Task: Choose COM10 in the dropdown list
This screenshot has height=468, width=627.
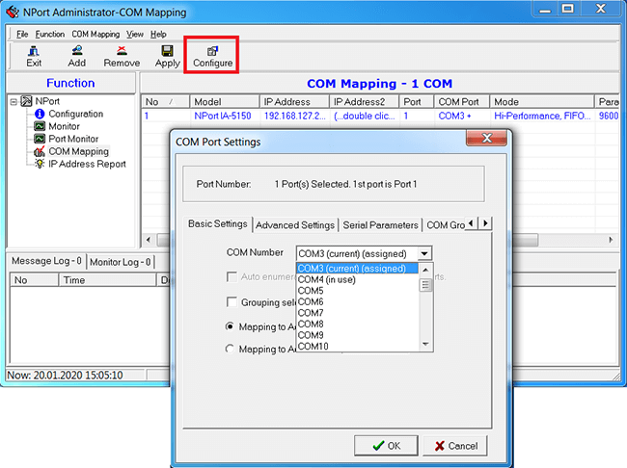Action: (357, 347)
